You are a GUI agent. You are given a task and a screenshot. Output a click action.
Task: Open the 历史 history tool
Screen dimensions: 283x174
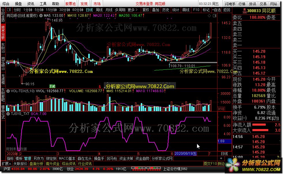click(166, 10)
